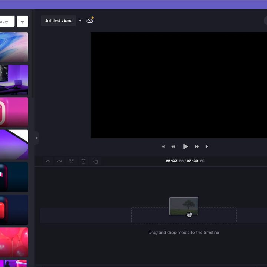Select the scissors split tool

pyautogui.click(x=72, y=161)
